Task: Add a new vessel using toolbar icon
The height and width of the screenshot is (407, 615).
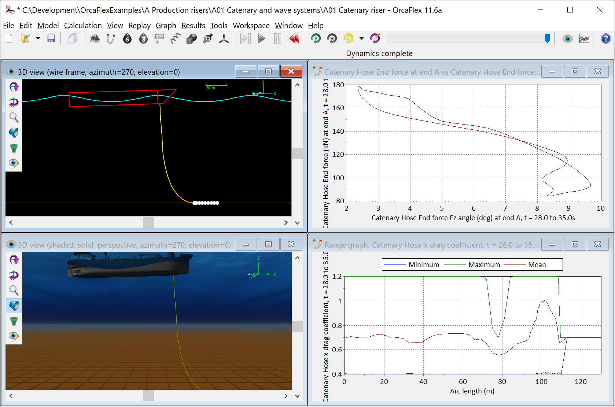Action: coord(95,38)
